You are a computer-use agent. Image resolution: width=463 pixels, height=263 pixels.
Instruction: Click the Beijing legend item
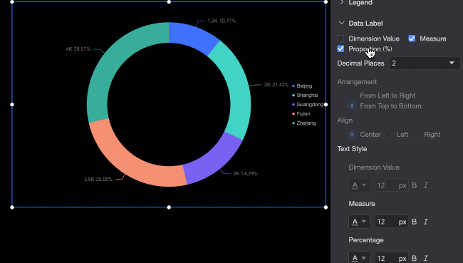(x=302, y=86)
